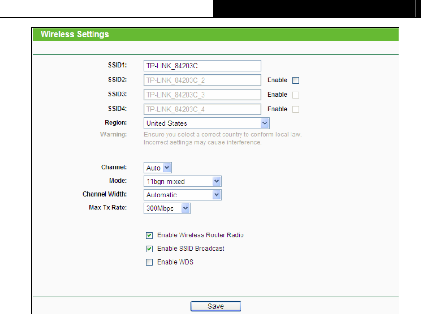Click the 'Incorrect settings may cause interference' text
The height and width of the screenshot is (314, 421).
click(203, 142)
